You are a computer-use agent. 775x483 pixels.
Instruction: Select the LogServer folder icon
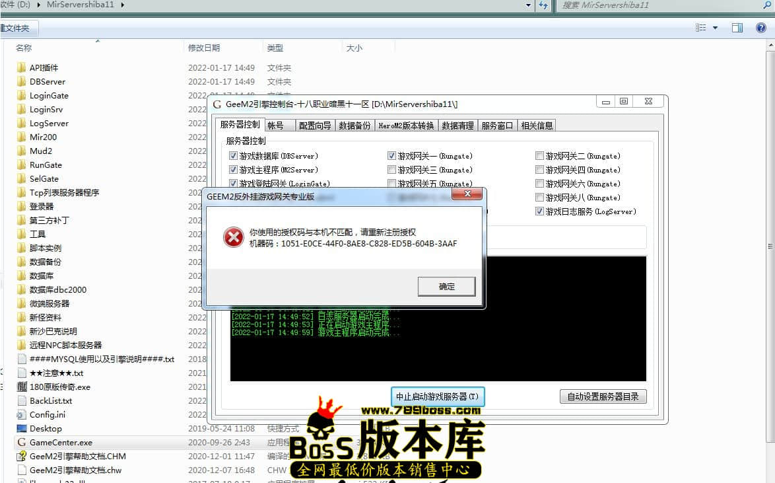(21, 123)
